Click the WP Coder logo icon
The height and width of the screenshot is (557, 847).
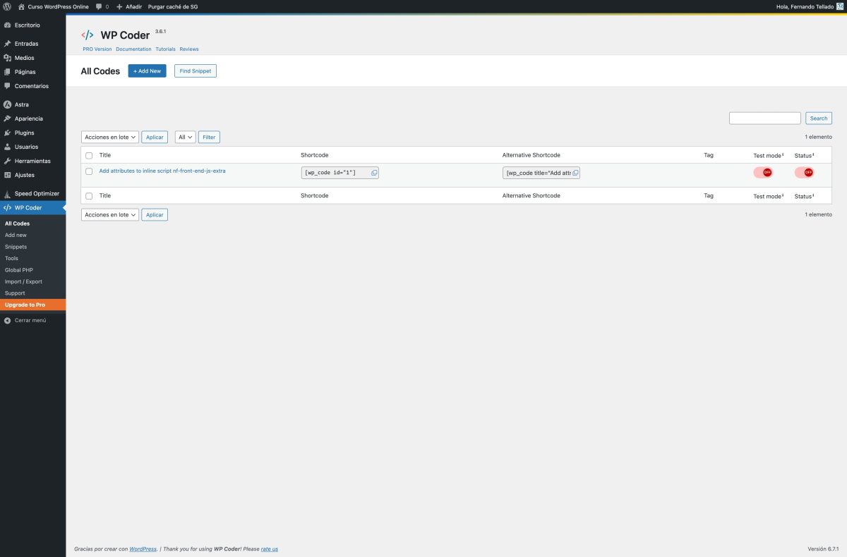(x=88, y=34)
